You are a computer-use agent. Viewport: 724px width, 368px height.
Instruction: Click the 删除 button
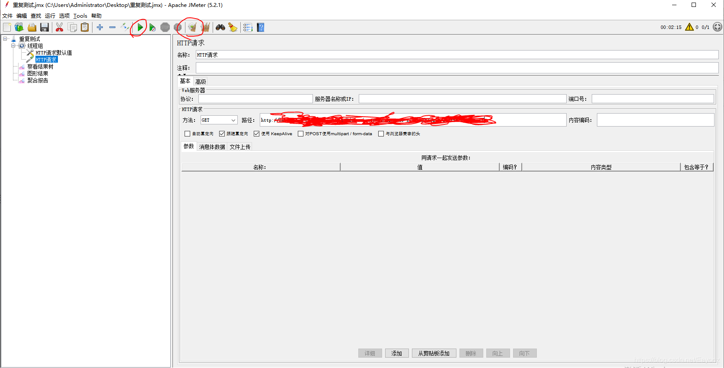(471, 353)
